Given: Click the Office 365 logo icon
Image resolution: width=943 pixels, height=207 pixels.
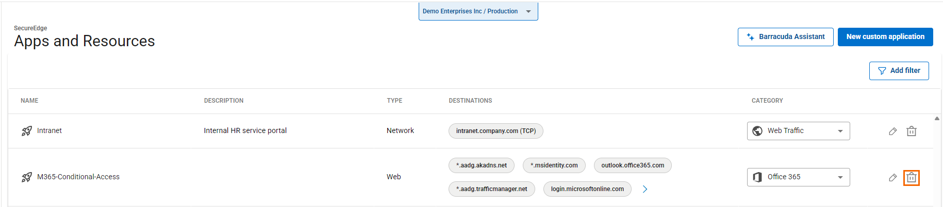Looking at the screenshot, I should tap(757, 177).
